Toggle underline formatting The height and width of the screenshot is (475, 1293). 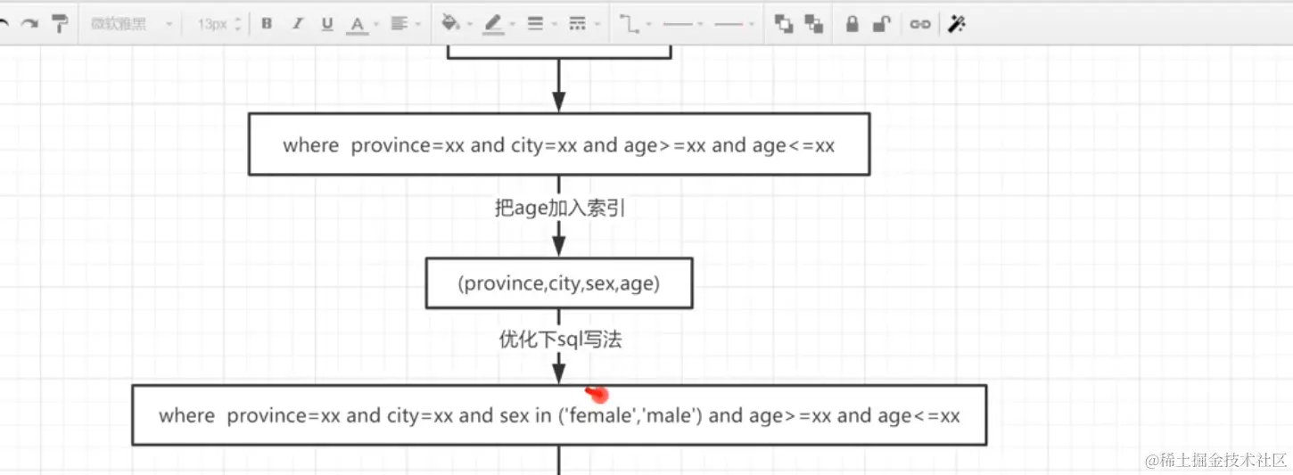(327, 24)
